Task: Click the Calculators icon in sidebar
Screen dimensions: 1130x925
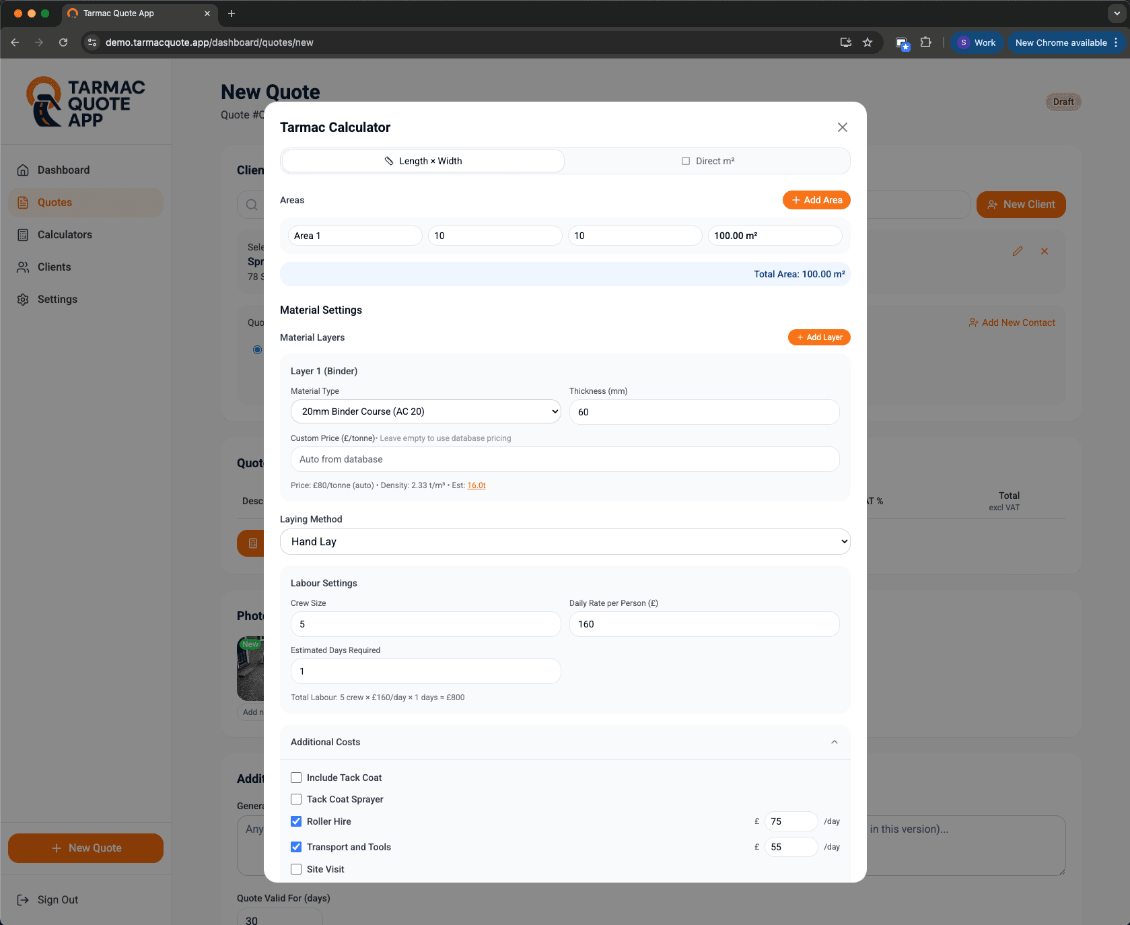Action: pyautogui.click(x=23, y=235)
